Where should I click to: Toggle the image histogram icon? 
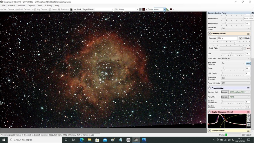coord(168,10)
